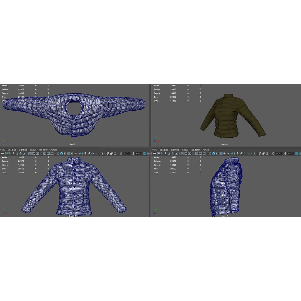Click Multisample Anti-aliasing icon in front panel
This screenshot has height=301, width=301.
point(93,153)
